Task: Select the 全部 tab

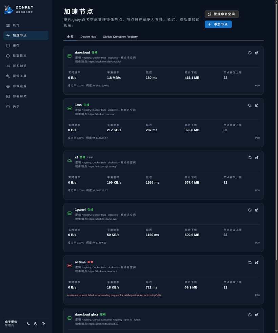Action: (70, 37)
